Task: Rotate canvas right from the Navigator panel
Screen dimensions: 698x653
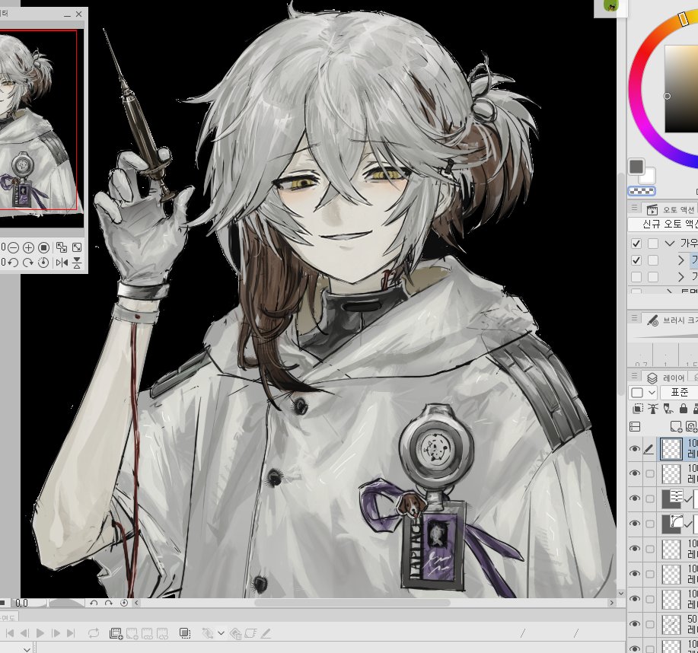Action: pyautogui.click(x=28, y=263)
